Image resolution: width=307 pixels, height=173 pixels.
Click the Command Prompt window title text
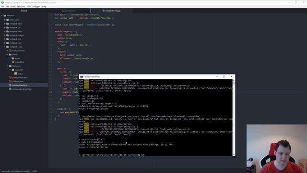coord(92,77)
